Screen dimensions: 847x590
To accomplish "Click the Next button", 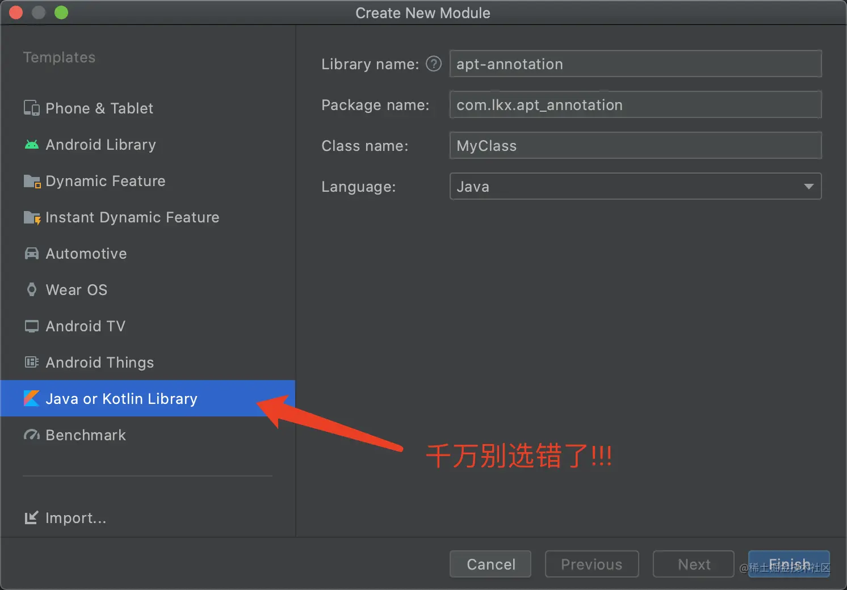I will coord(693,564).
